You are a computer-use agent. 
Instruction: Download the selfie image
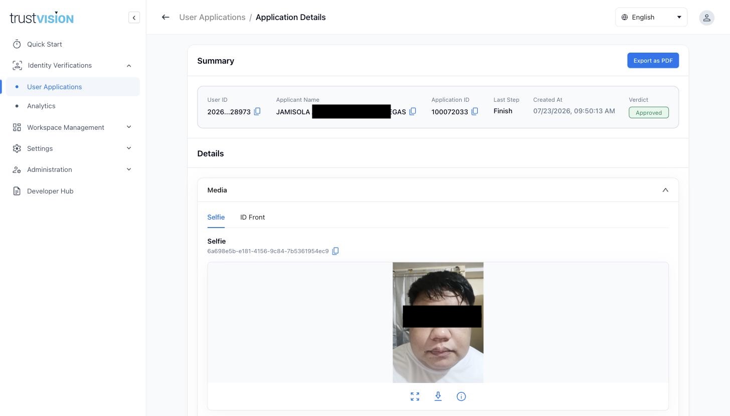pyautogui.click(x=438, y=396)
